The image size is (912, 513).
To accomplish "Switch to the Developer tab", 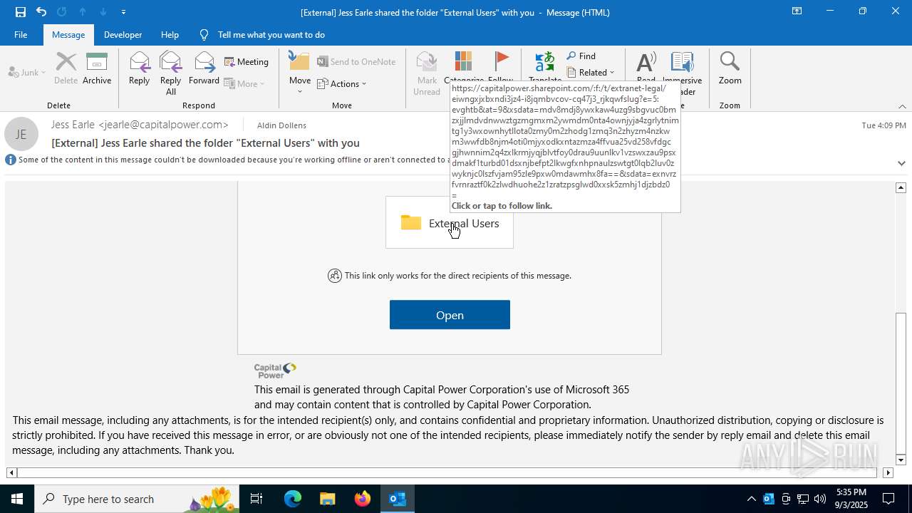I will pos(123,34).
